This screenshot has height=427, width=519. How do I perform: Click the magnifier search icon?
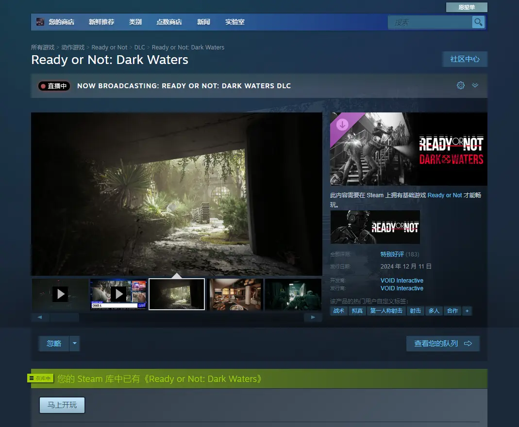click(x=478, y=22)
